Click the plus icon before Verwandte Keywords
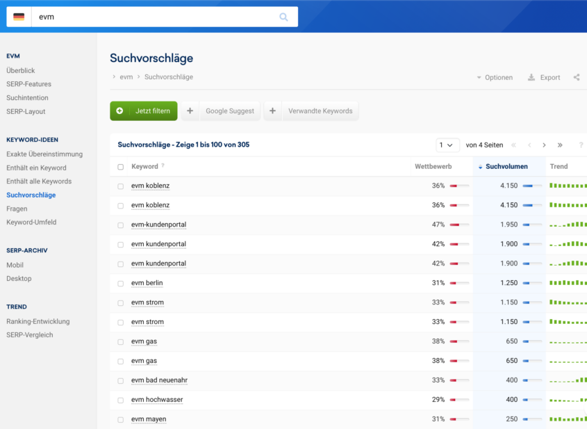The width and height of the screenshot is (587, 429). click(272, 111)
